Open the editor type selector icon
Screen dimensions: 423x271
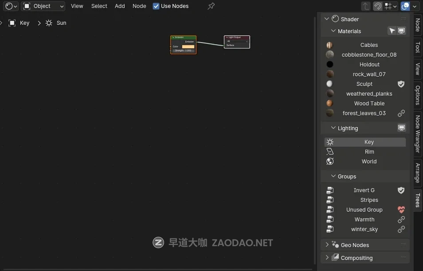(8, 6)
